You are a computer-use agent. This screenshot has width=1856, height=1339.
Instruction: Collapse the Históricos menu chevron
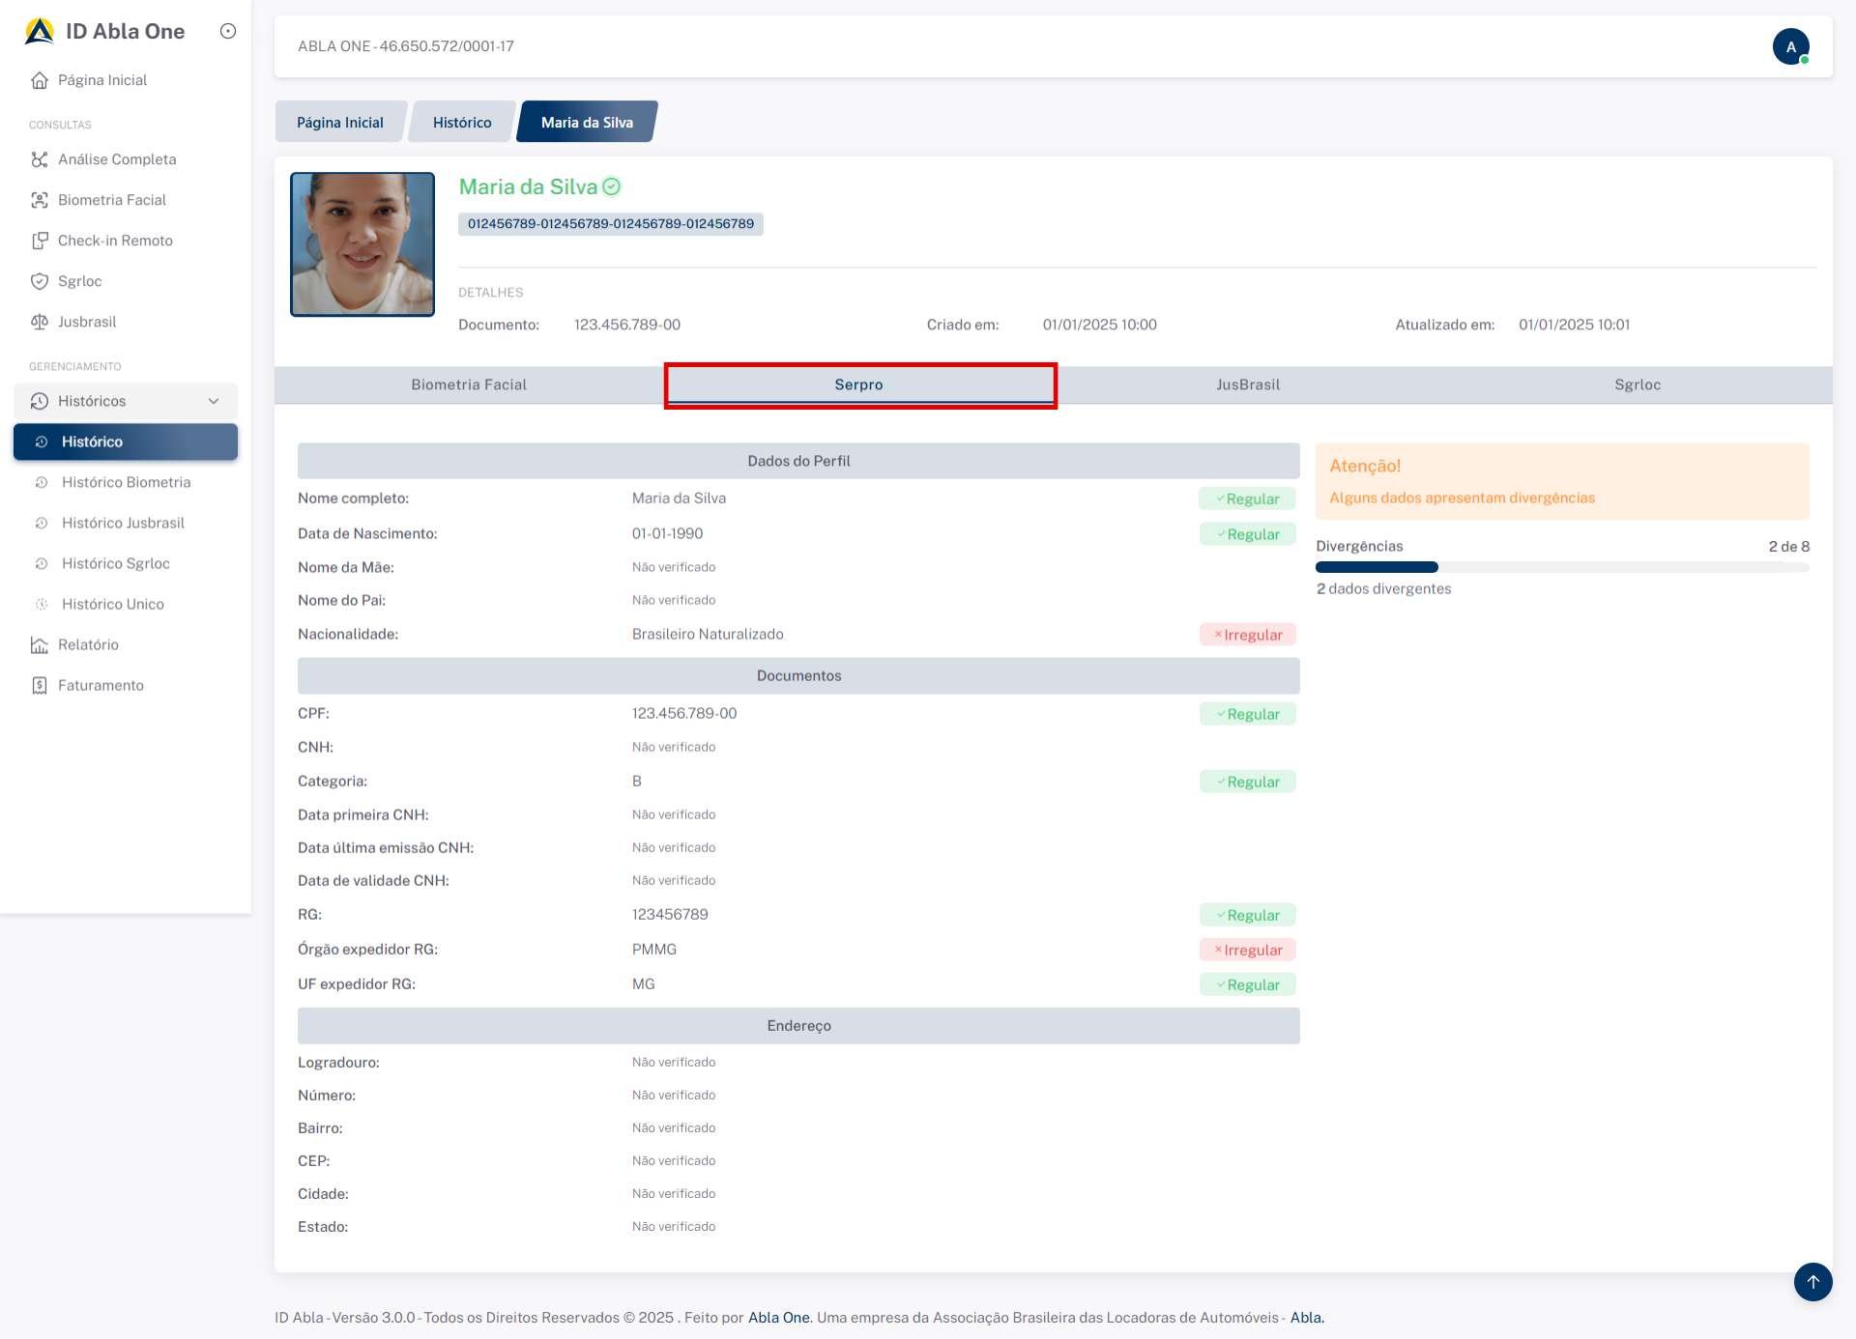(214, 401)
